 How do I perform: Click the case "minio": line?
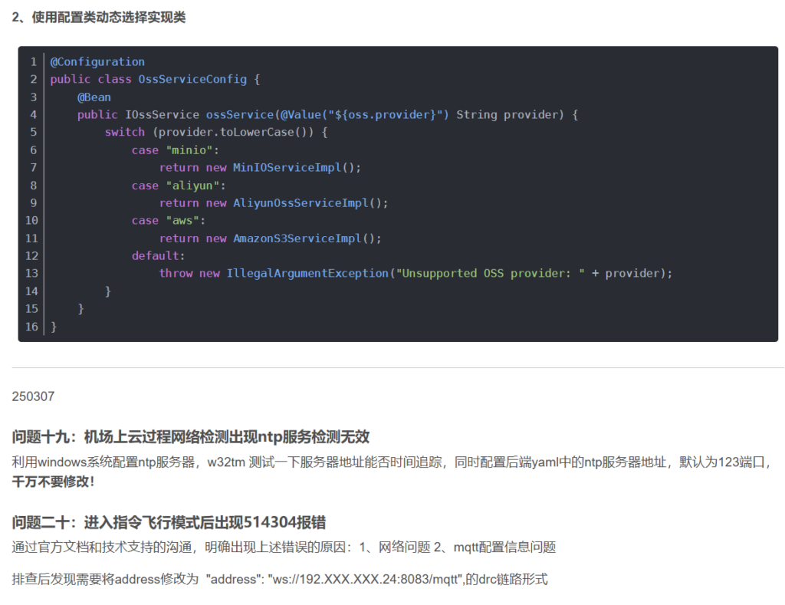click(176, 150)
